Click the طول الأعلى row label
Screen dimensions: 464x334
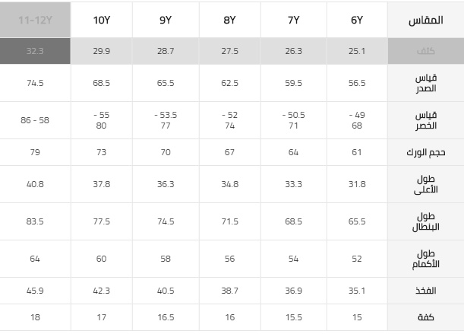(426, 184)
